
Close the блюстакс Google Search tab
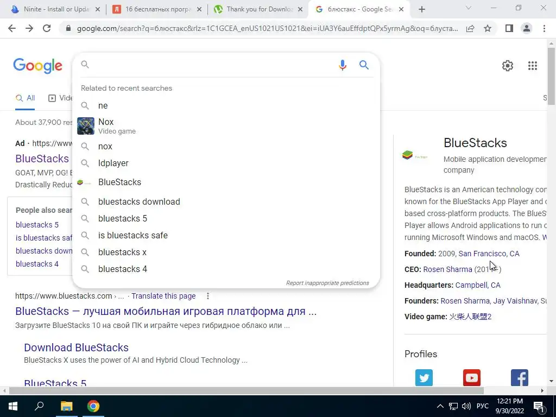[x=401, y=9]
